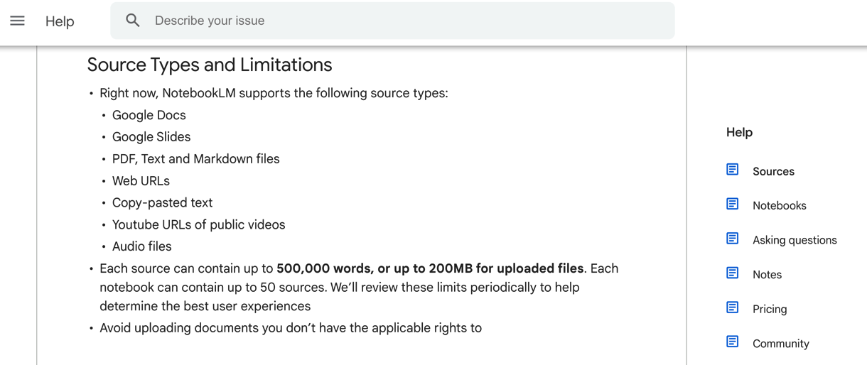This screenshot has width=867, height=365.
Task: Click the article icon beside Notebooks
Action: tap(733, 205)
